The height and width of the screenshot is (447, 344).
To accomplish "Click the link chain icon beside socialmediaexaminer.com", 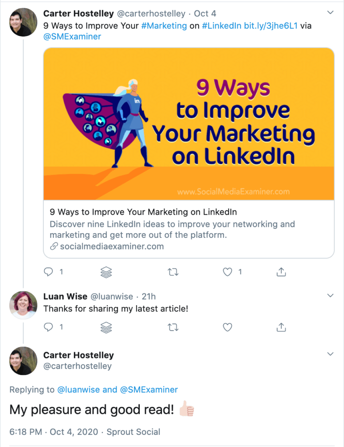I will (x=53, y=246).
